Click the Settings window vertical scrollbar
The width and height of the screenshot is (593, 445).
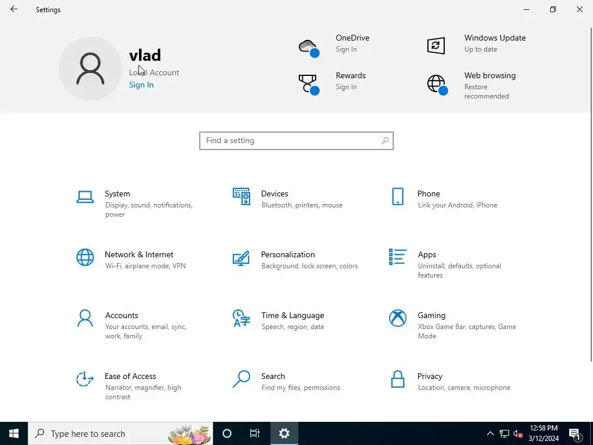click(591, 195)
